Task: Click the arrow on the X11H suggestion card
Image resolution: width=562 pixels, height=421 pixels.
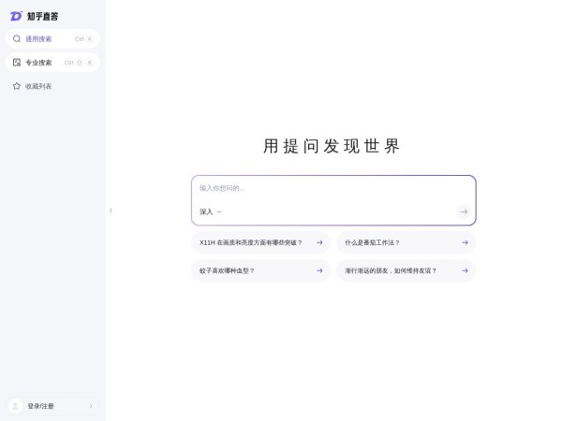Action: tap(319, 242)
